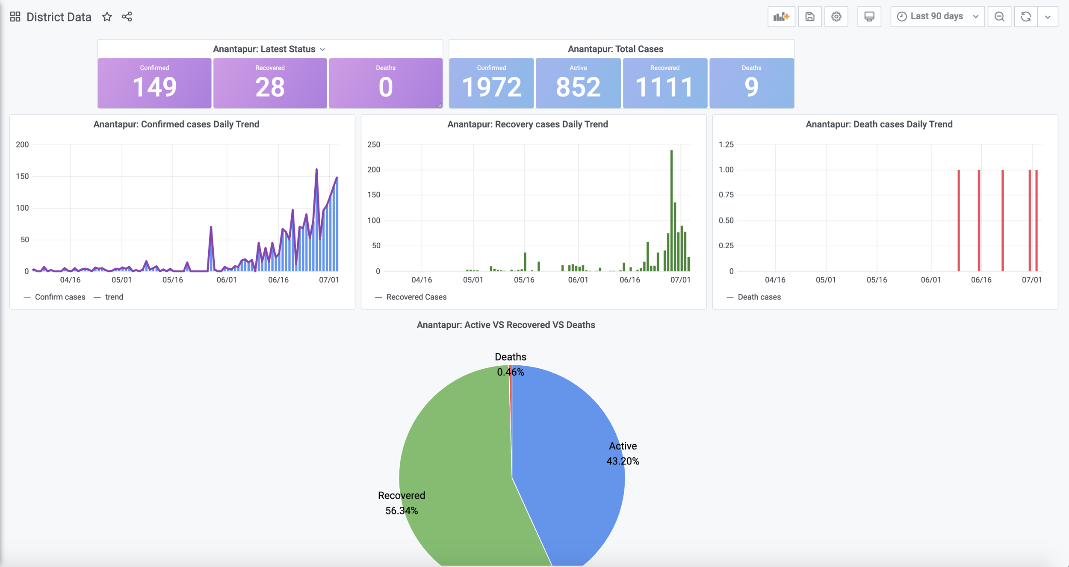Toggle the Death cases legend series
Image resolution: width=1069 pixels, height=567 pixels.
point(759,297)
